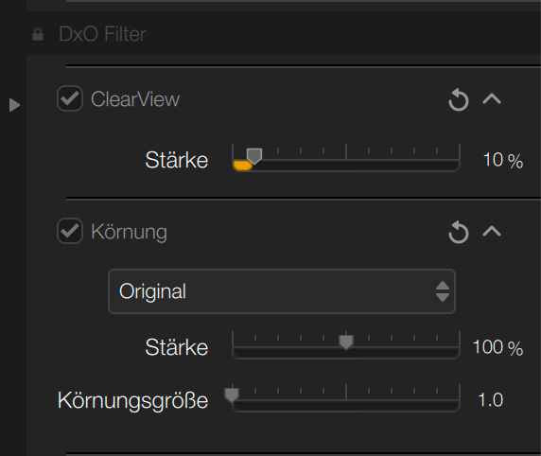541x456 pixels.
Task: Click the 10 % ClearView value field
Action: point(503,161)
